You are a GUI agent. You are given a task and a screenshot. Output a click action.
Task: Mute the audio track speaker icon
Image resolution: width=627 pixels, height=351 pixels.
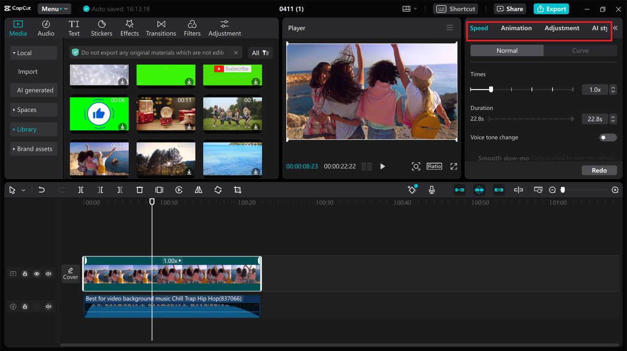[x=48, y=306]
